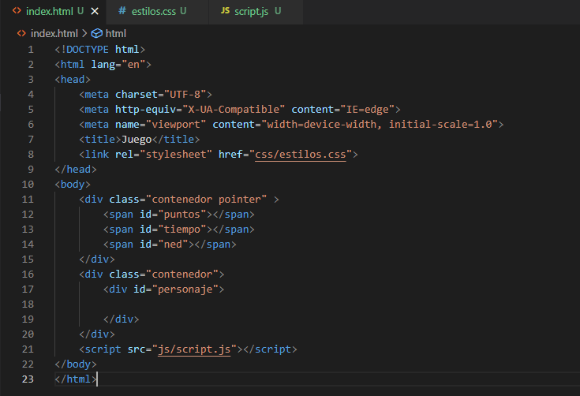Click the opening body tag
The width and height of the screenshot is (580, 396).
[x=73, y=184]
